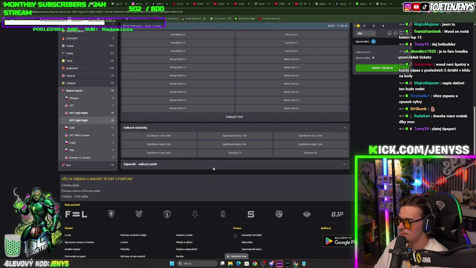The image size is (476, 268).
Task: Show the Upozornění blue info icon
Action: 373,42
